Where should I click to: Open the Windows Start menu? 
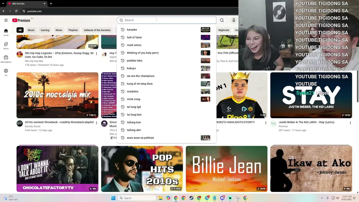point(113,198)
